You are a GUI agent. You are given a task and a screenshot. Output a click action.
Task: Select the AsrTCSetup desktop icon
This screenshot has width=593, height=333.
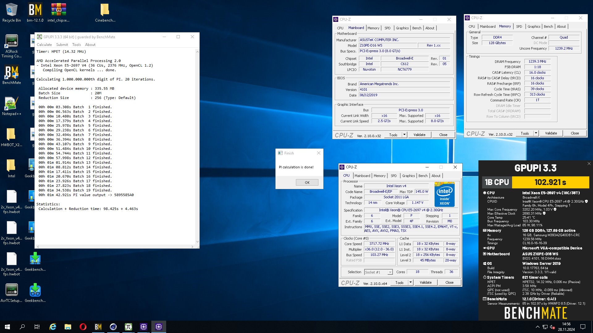(x=11, y=293)
